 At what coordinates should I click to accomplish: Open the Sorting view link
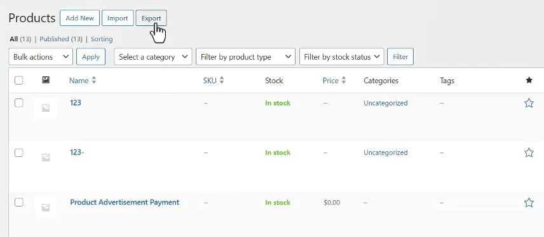[102, 39]
